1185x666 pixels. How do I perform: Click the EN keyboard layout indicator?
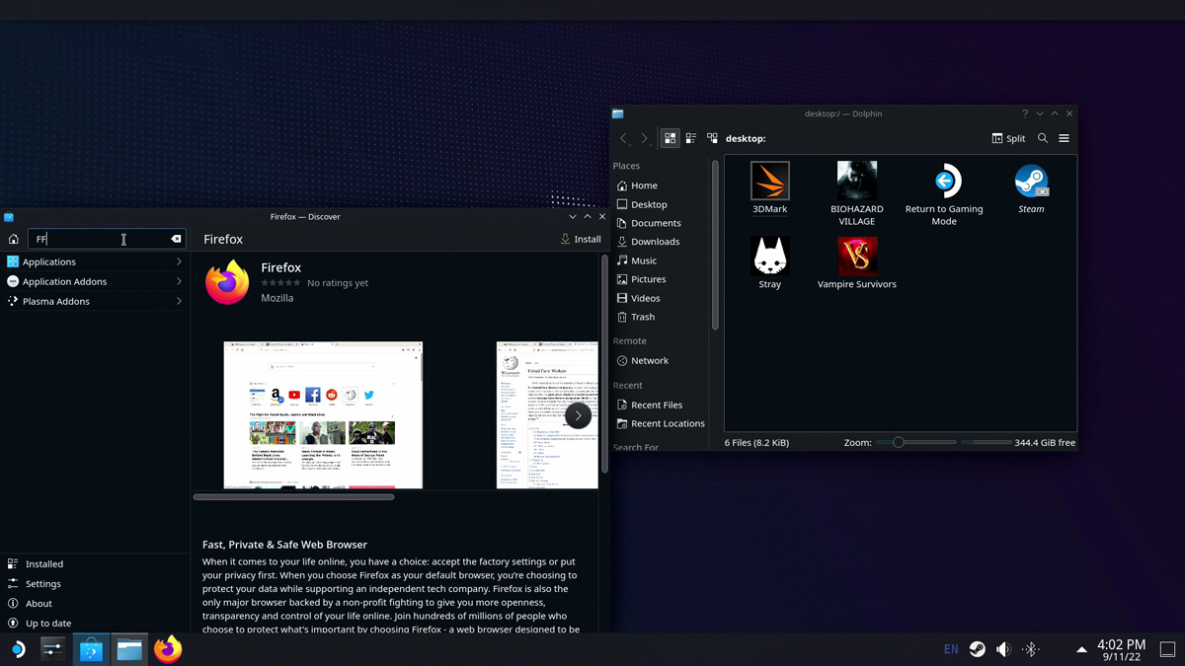point(951,649)
